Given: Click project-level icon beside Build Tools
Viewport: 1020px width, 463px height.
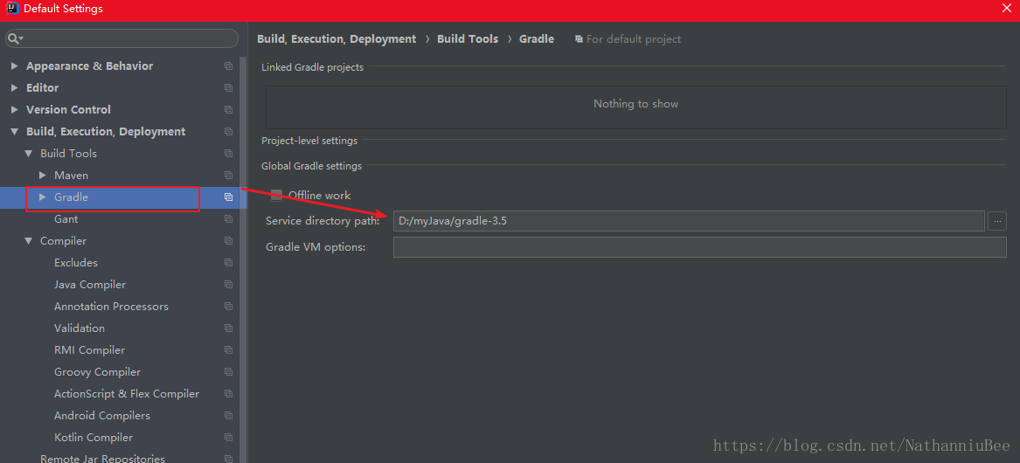Looking at the screenshot, I should pos(228,154).
